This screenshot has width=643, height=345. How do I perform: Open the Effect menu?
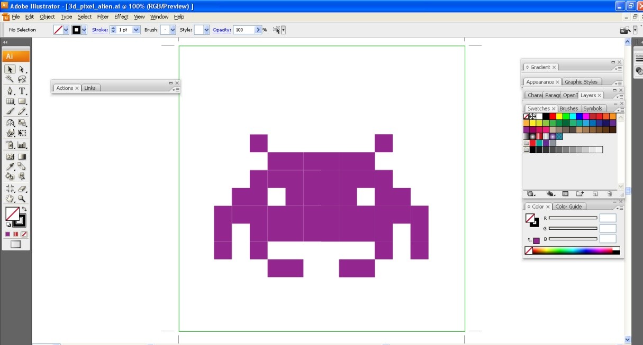tap(121, 17)
